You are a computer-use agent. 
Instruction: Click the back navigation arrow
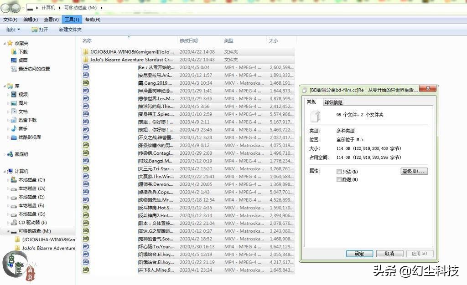pyautogui.click(x=5, y=7)
